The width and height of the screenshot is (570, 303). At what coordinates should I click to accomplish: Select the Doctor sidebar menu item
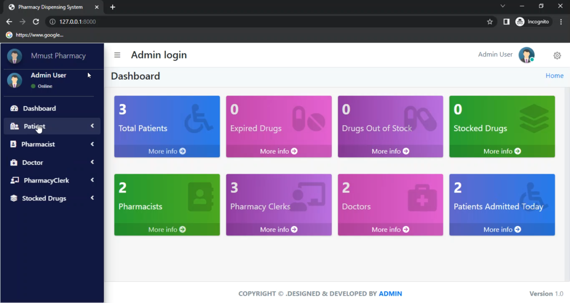[x=52, y=162]
